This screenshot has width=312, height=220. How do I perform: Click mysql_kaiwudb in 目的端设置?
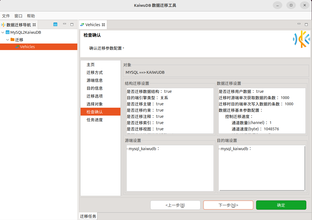(x=234, y=148)
